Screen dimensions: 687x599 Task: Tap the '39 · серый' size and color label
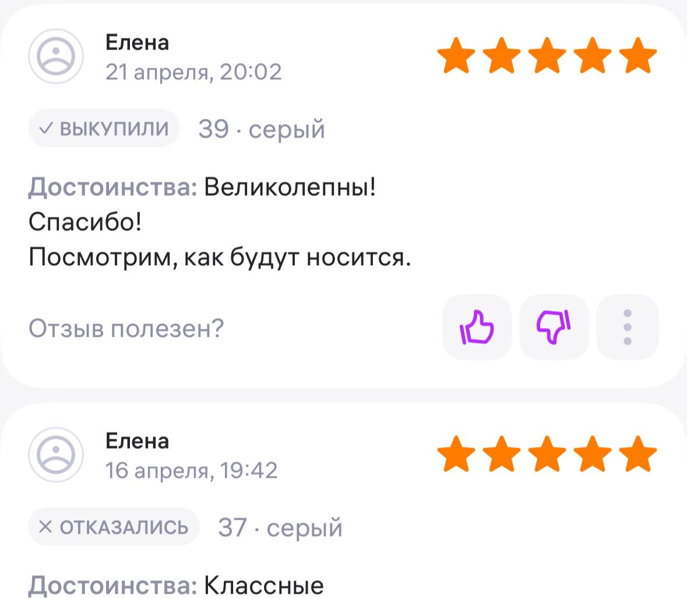[262, 129]
